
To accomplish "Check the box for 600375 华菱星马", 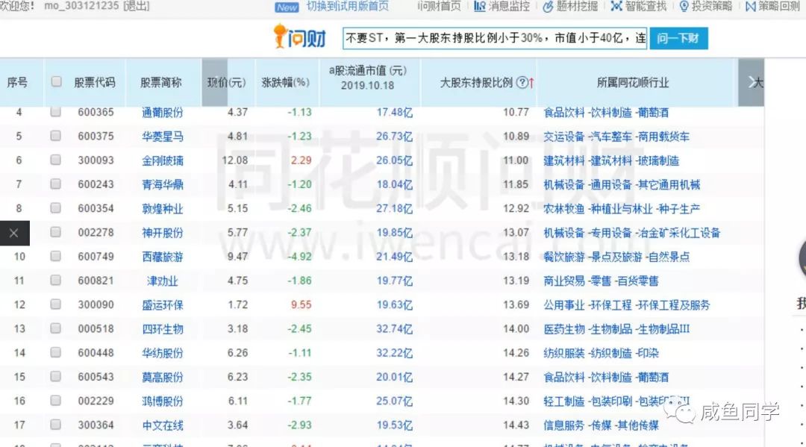I will [55, 136].
